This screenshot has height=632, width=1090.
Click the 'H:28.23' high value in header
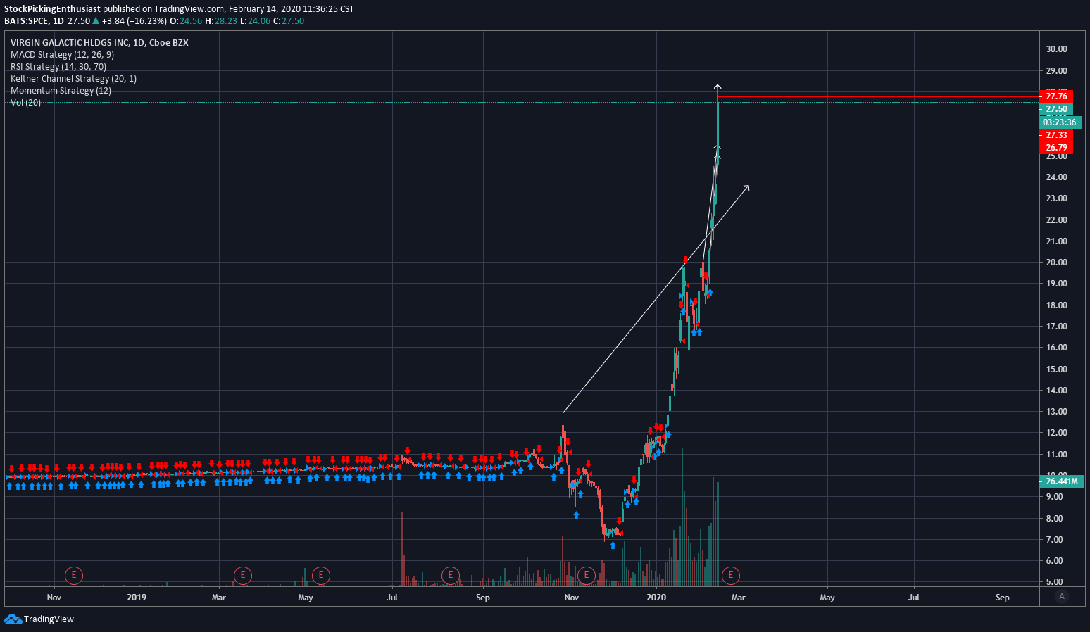tap(221, 21)
